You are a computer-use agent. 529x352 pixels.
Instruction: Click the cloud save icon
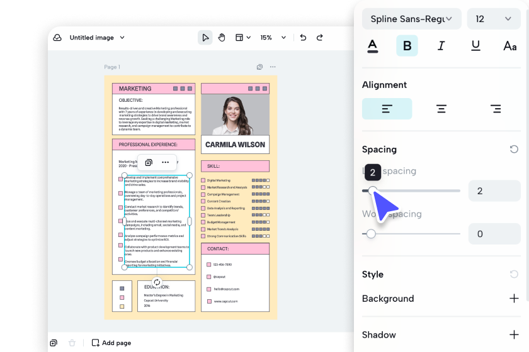(x=57, y=37)
